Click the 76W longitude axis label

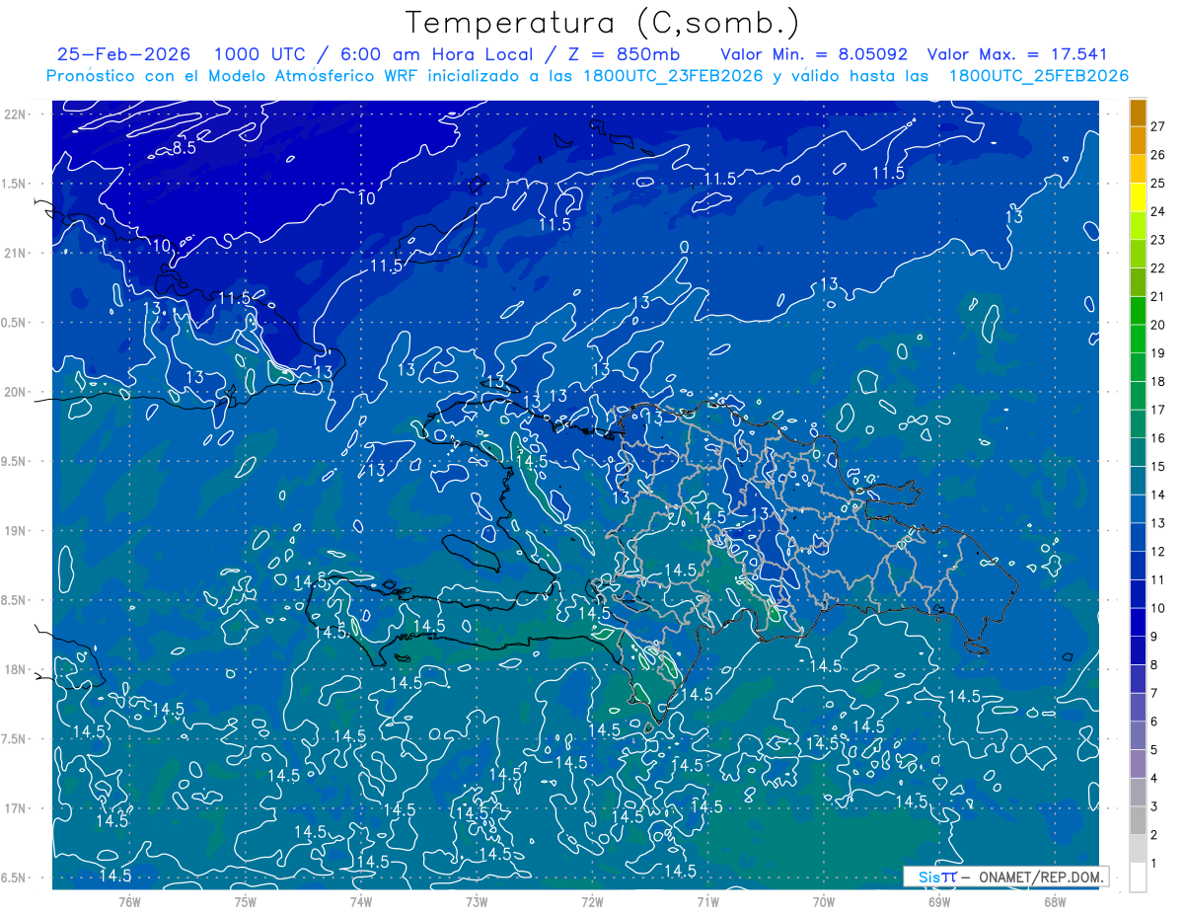[x=129, y=901]
